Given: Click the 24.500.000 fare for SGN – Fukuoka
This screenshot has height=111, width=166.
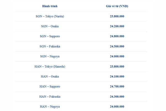Looking at the screenshot, I should tap(117, 46).
